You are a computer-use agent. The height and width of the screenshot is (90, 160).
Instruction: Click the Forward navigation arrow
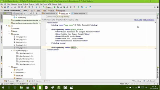coord(39,7)
